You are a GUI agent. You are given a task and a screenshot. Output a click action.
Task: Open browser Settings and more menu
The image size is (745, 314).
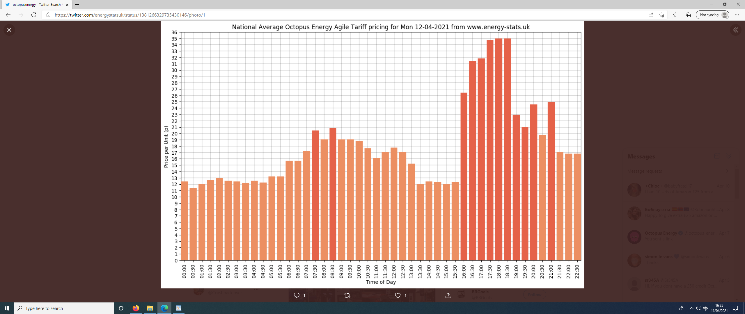coord(737,15)
